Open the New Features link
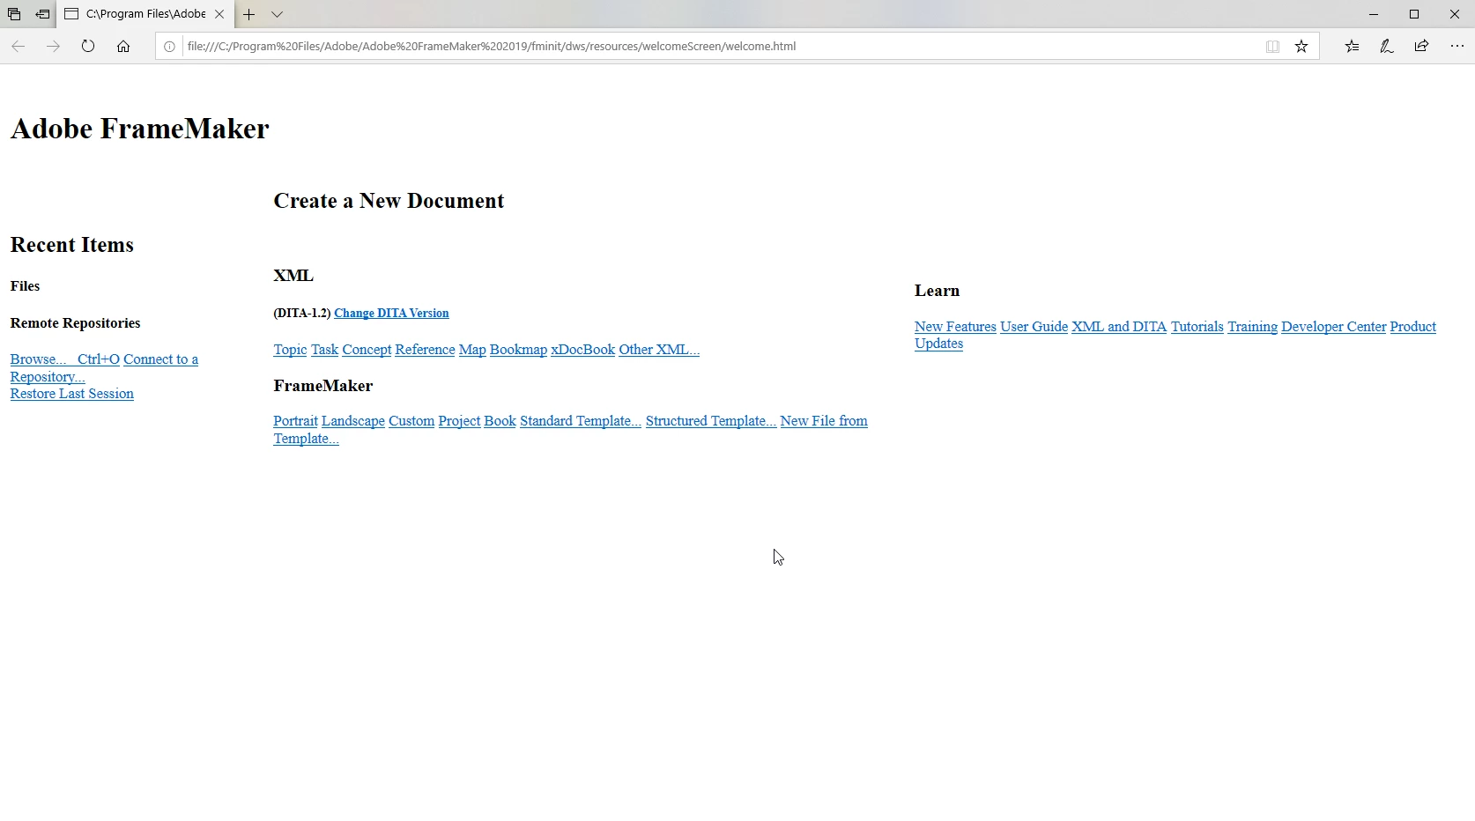This screenshot has width=1475, height=821. pyautogui.click(x=955, y=327)
